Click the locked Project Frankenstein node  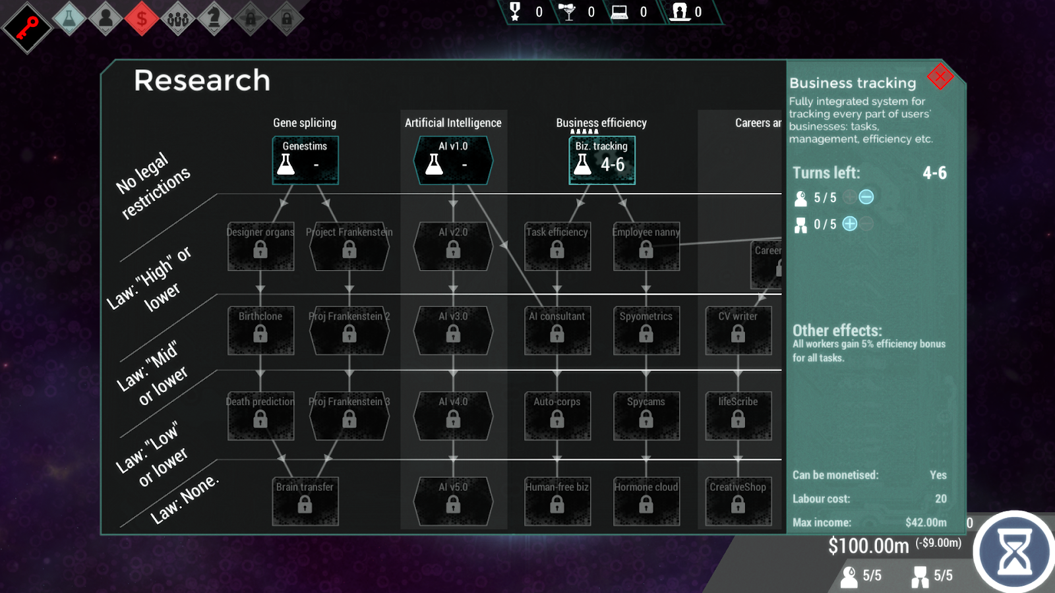tap(349, 246)
